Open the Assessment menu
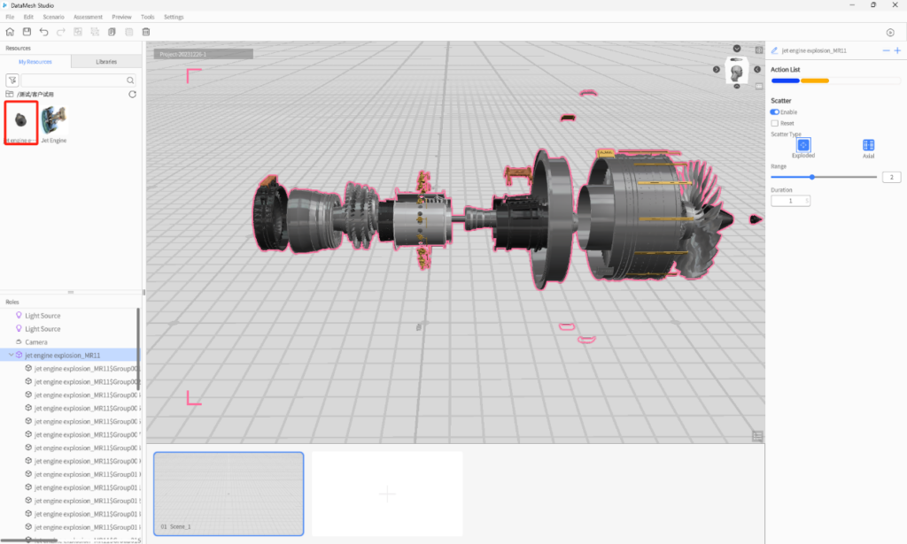Viewport: 907px width, 544px height. pos(88,17)
